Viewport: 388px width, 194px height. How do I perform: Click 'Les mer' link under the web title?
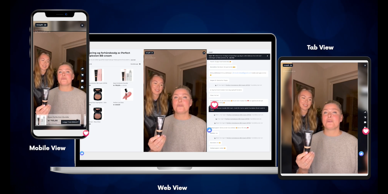133,60
